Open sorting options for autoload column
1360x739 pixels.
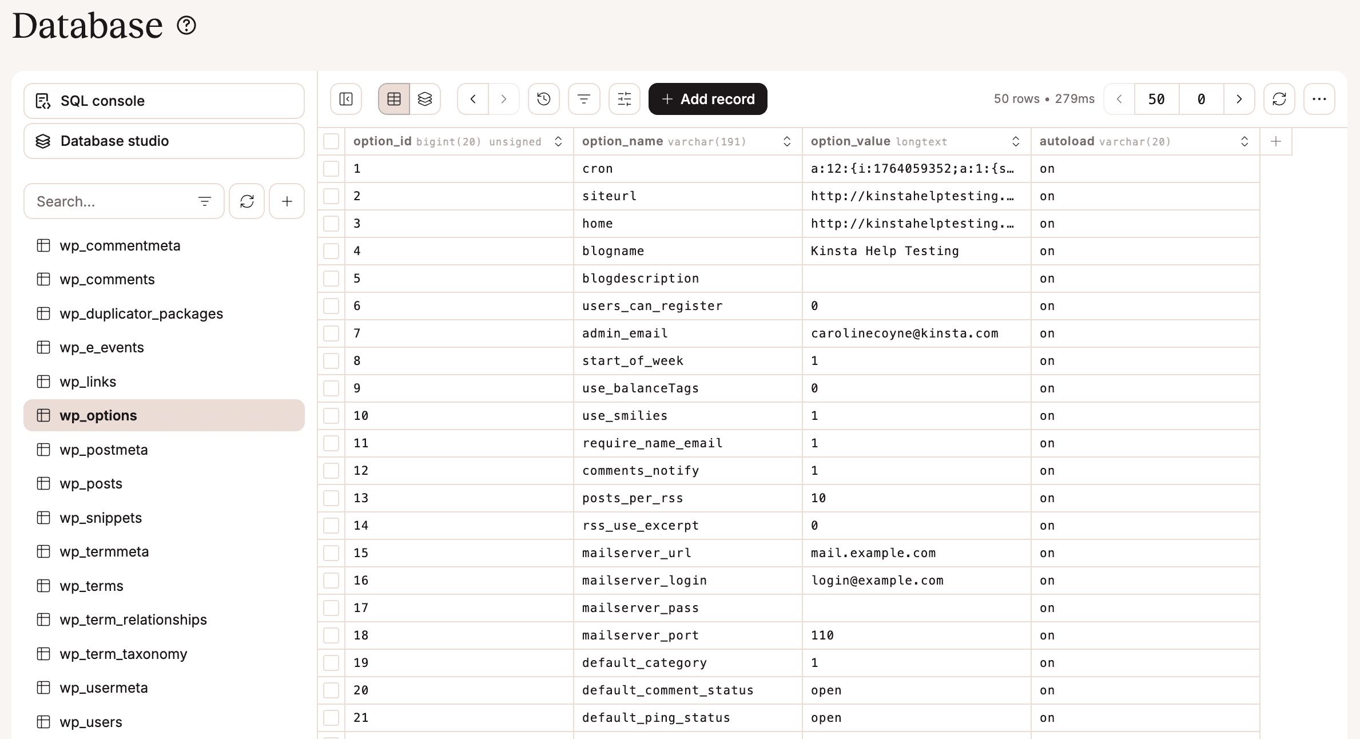(x=1245, y=141)
